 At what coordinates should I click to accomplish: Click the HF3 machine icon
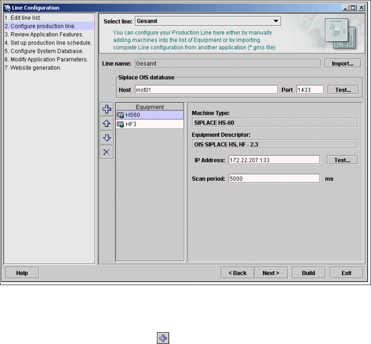120,124
